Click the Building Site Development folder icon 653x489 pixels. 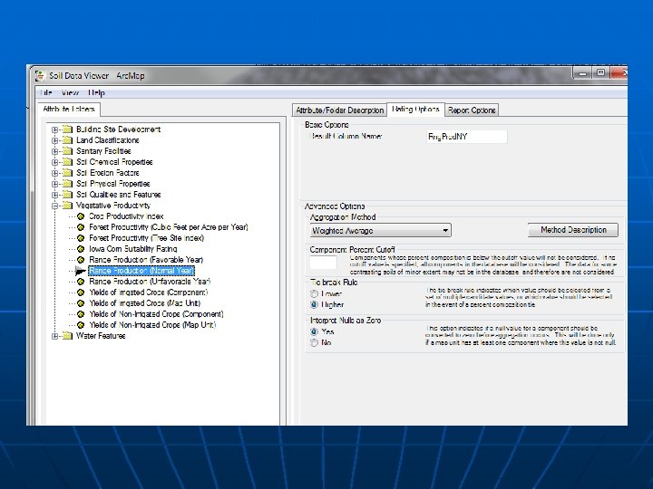coord(67,129)
